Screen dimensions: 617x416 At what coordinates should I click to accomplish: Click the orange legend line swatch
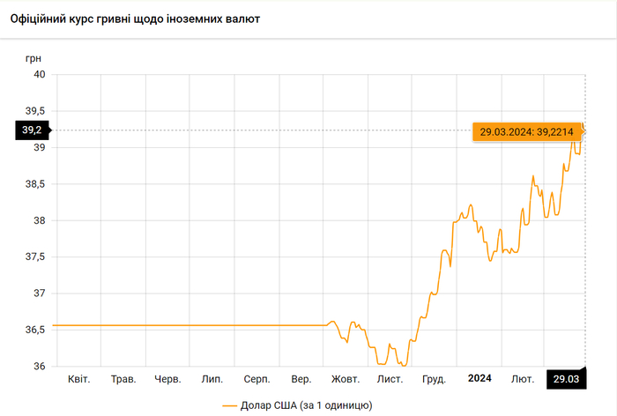(230, 405)
